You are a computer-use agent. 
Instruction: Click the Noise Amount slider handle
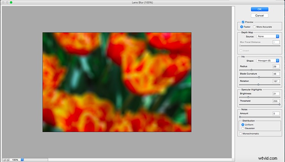[x=240, y=117]
